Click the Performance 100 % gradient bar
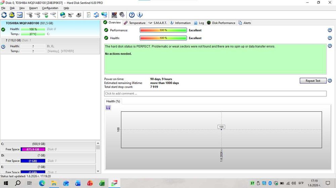This screenshot has height=188, width=336. click(163, 30)
